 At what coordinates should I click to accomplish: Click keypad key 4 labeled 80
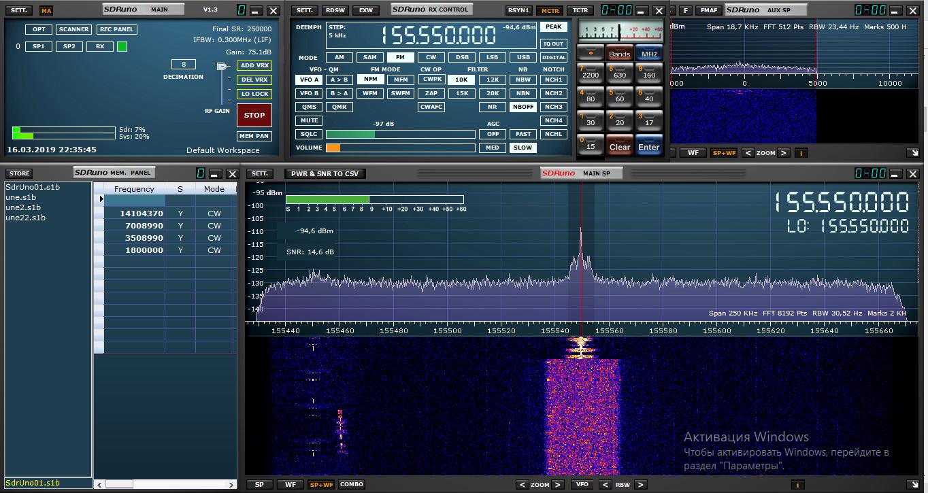click(591, 96)
